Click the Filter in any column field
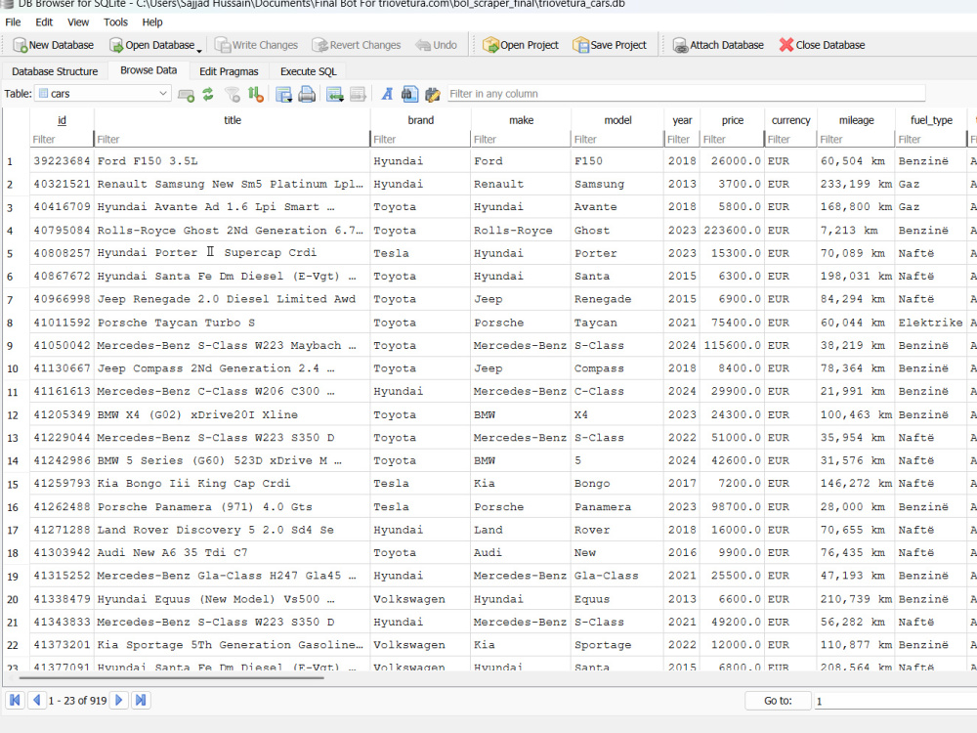 (x=686, y=94)
